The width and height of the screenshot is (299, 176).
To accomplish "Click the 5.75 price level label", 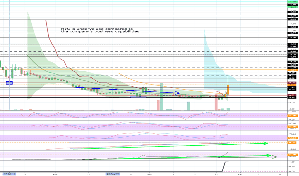I will click(x=293, y=97).
